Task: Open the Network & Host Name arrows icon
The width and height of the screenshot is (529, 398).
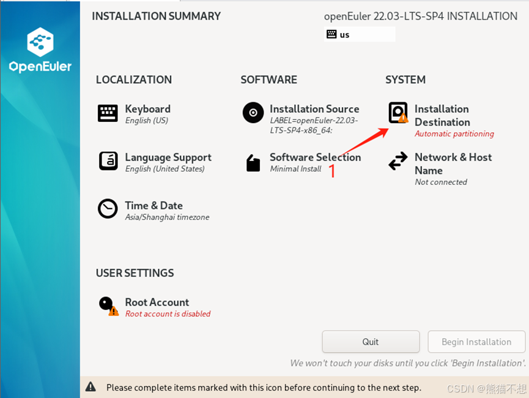Action: (398, 161)
